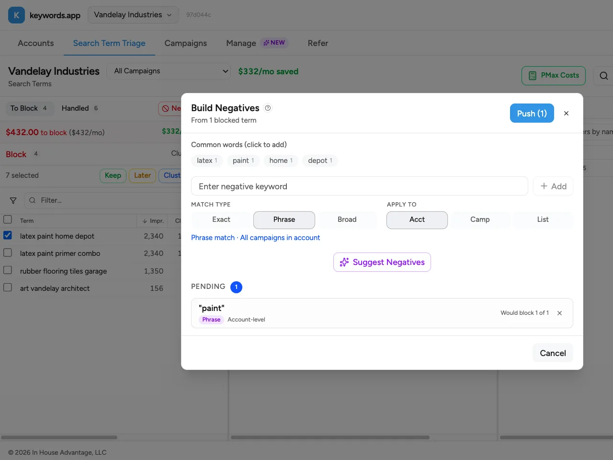613x460 pixels.
Task: Close the Build Negatives dialog
Action: [566, 114]
